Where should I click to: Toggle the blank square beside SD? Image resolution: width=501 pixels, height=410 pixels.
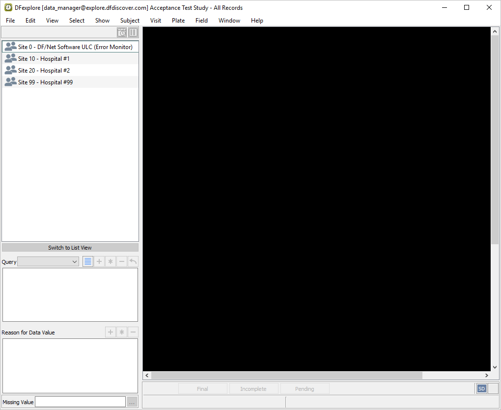pyautogui.click(x=493, y=389)
